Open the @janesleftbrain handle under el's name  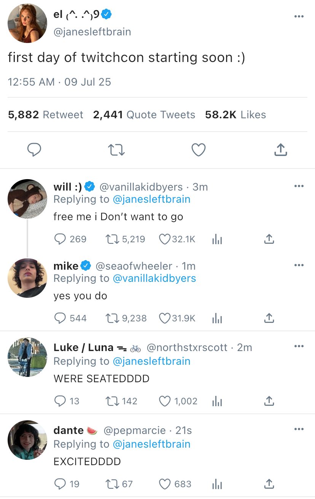(x=92, y=32)
